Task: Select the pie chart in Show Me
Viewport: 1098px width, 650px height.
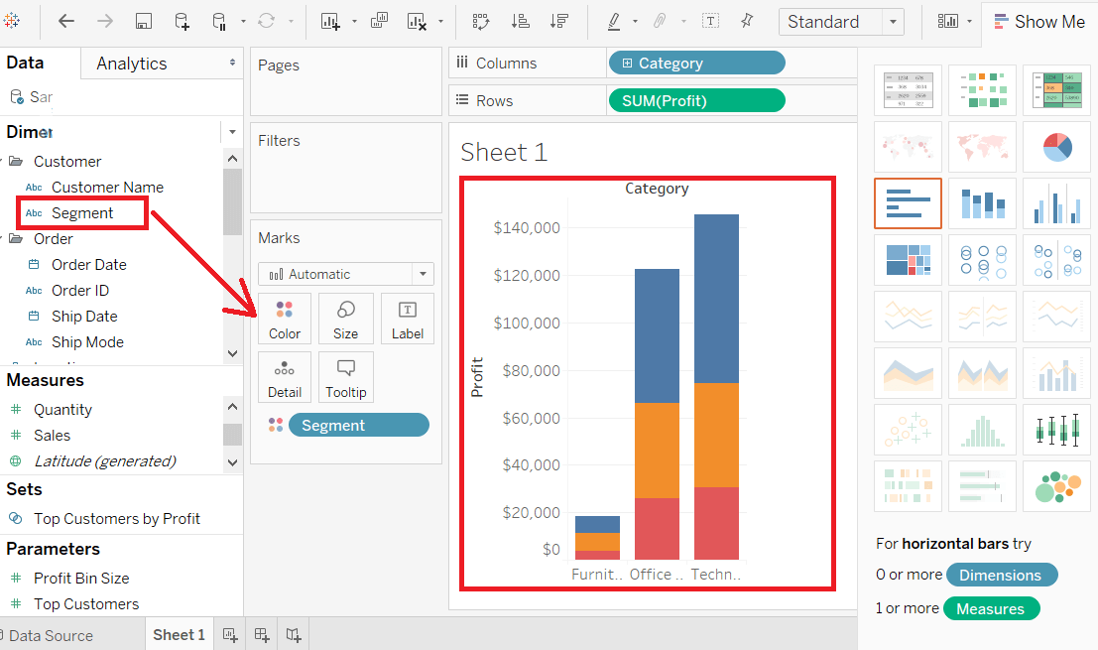Action: (1056, 147)
